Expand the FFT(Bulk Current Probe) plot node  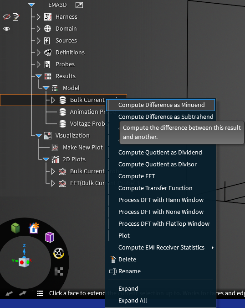coord(53,183)
